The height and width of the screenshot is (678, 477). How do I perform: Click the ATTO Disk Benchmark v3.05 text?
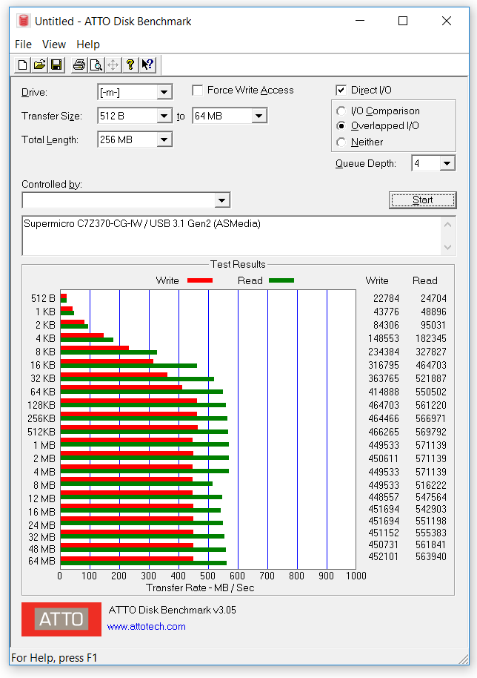tap(173, 610)
